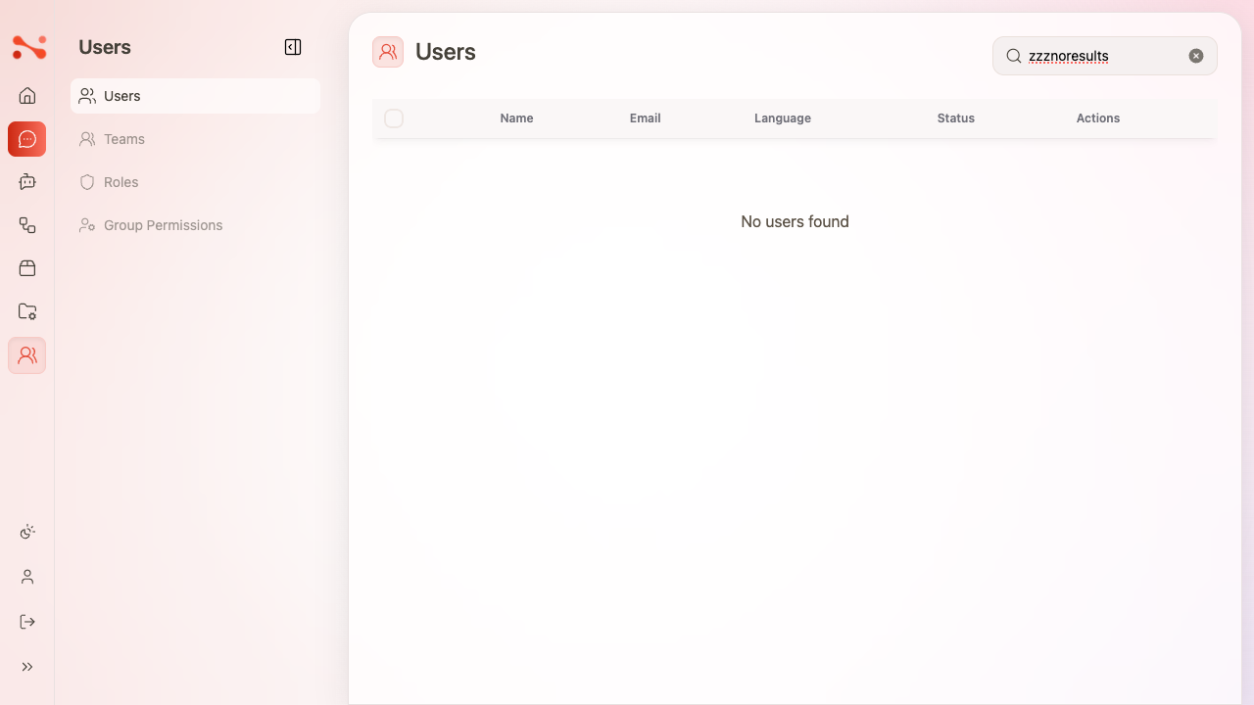The image size is (1254, 705).
Task: Expand the icon rail with double chevron
Action: [27, 667]
